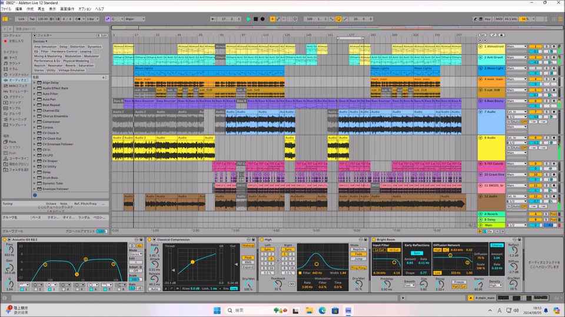Toggle Classical Compression device activator

coord(149,240)
